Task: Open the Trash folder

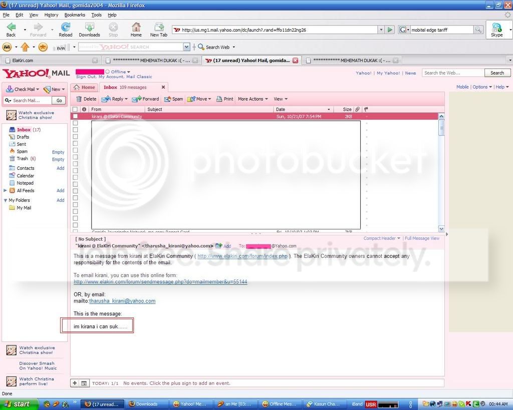Action: tap(22, 159)
